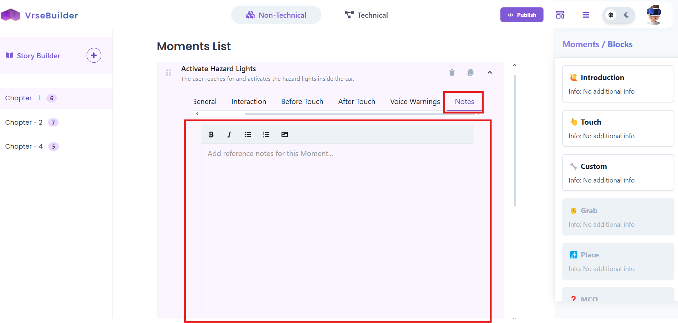Switch to the Interaction tab
Viewport: 678px width, 323px height.
[x=249, y=101]
